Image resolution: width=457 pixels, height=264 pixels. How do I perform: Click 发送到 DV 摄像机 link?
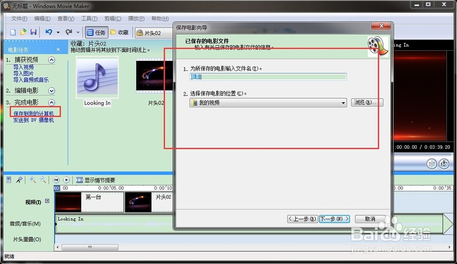click(x=33, y=120)
